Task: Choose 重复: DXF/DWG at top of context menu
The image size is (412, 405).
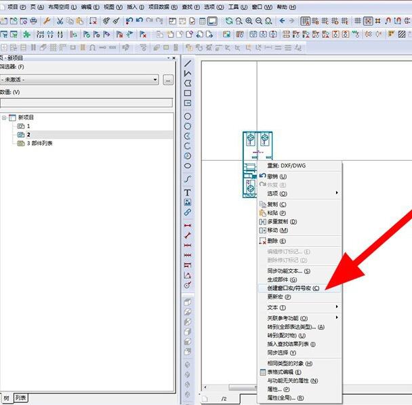Action: [x=300, y=166]
